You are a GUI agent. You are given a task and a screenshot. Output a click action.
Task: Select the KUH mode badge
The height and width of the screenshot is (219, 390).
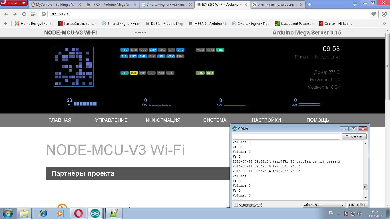[152, 73]
